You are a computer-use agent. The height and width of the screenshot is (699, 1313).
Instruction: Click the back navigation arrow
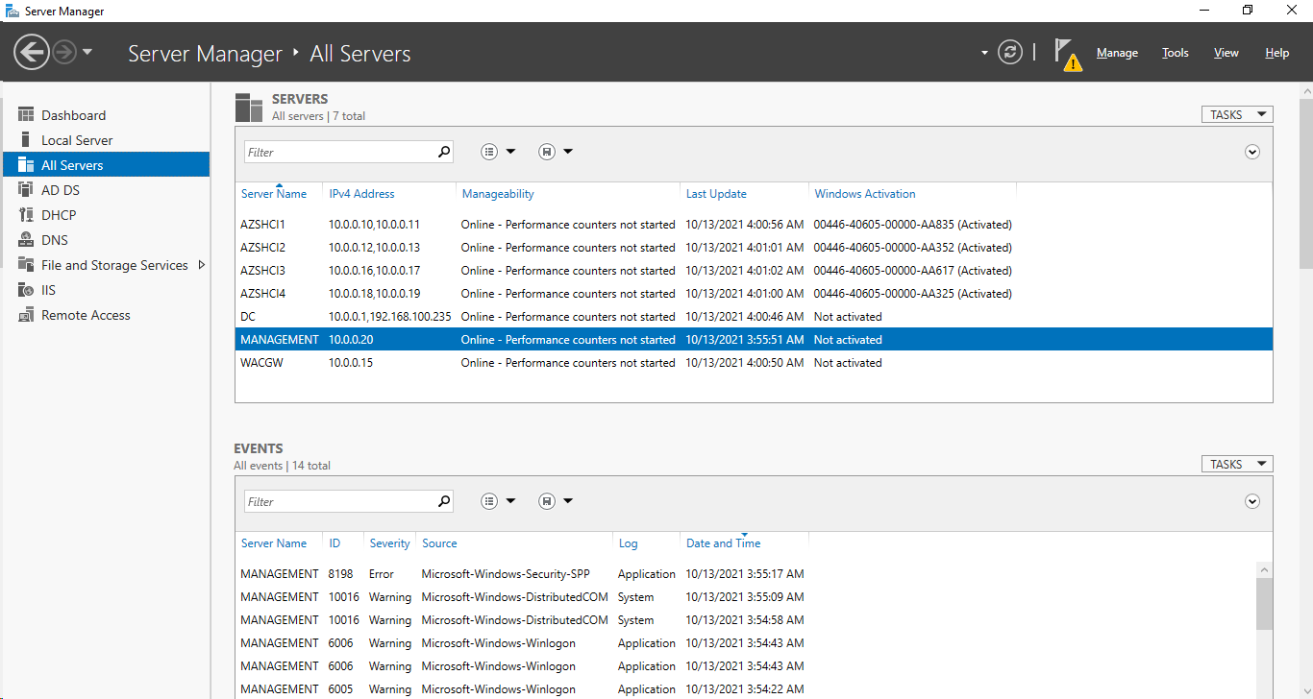(x=32, y=52)
